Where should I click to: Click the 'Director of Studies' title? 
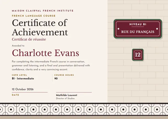coord(65,98)
